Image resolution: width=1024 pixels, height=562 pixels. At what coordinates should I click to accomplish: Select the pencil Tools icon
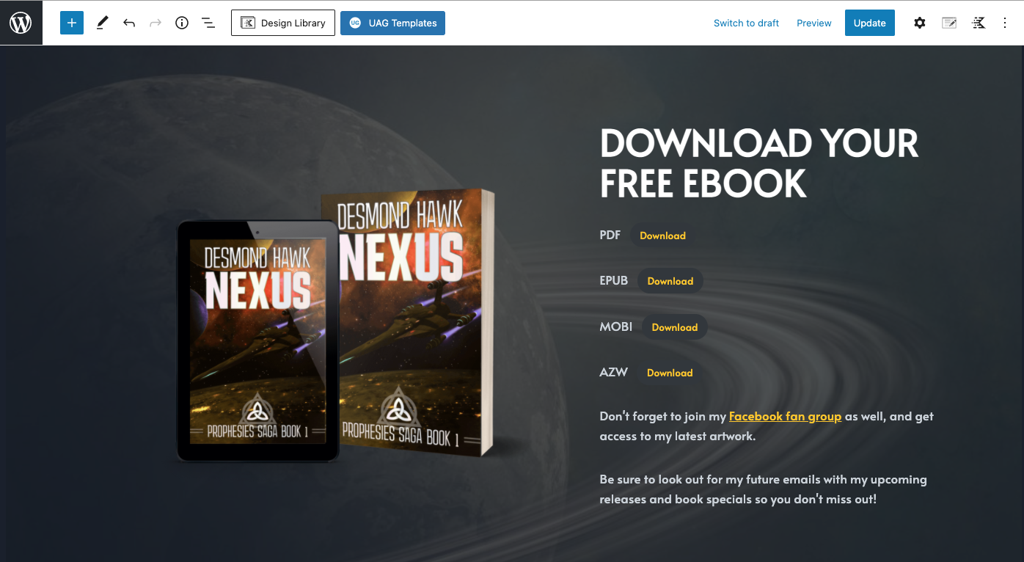click(103, 23)
